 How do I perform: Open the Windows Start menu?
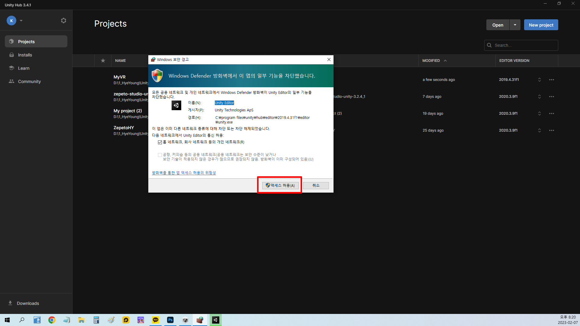(7, 320)
